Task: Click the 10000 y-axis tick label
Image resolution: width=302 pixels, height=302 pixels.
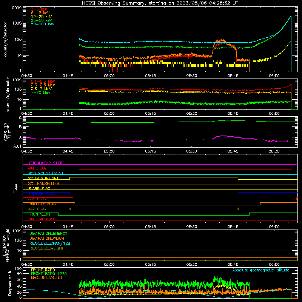Action: point(16,8)
